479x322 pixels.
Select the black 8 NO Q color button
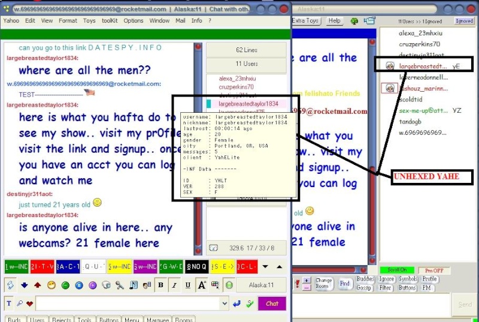(x=197, y=267)
